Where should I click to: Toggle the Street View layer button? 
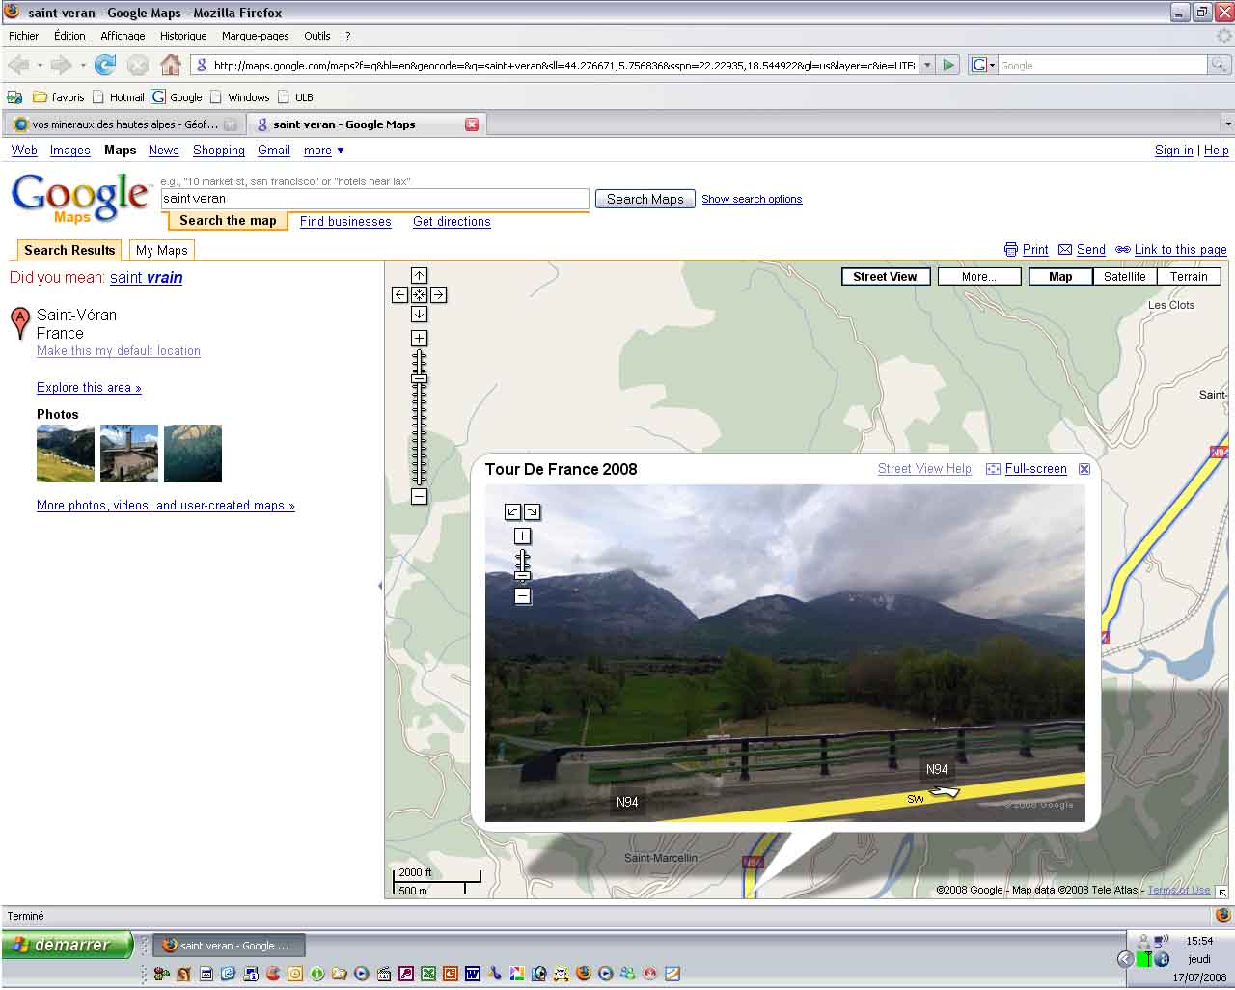tap(885, 277)
